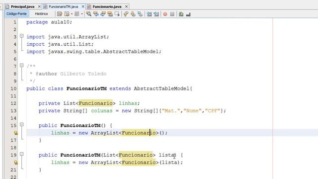Click "AbstractTableModel{" on line 10

point(163,89)
